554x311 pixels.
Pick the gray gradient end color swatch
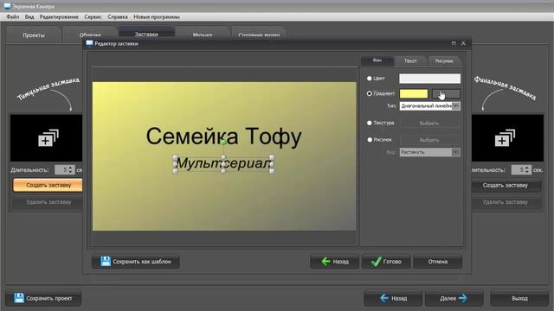click(x=447, y=93)
